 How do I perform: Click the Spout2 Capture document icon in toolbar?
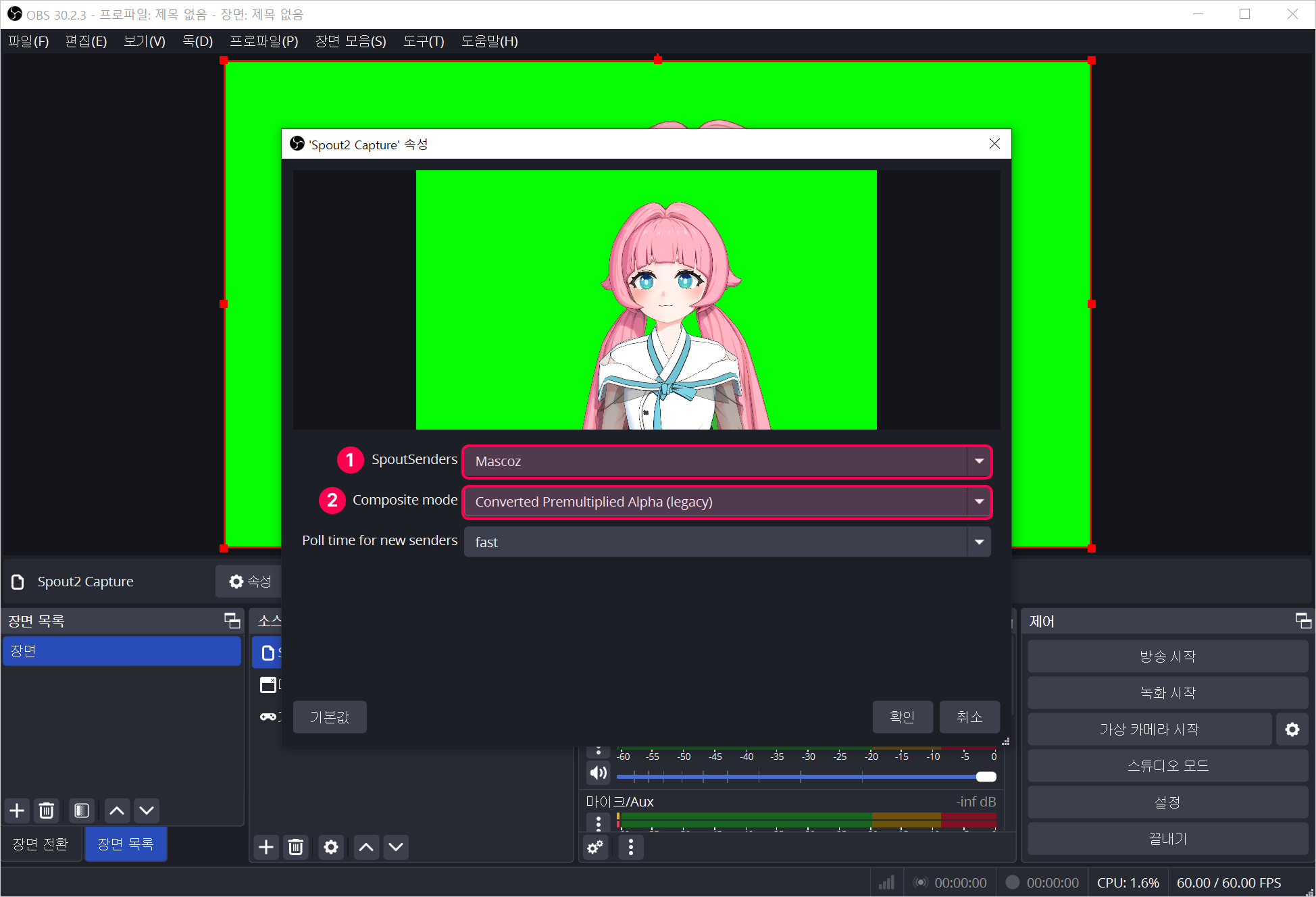(18, 582)
